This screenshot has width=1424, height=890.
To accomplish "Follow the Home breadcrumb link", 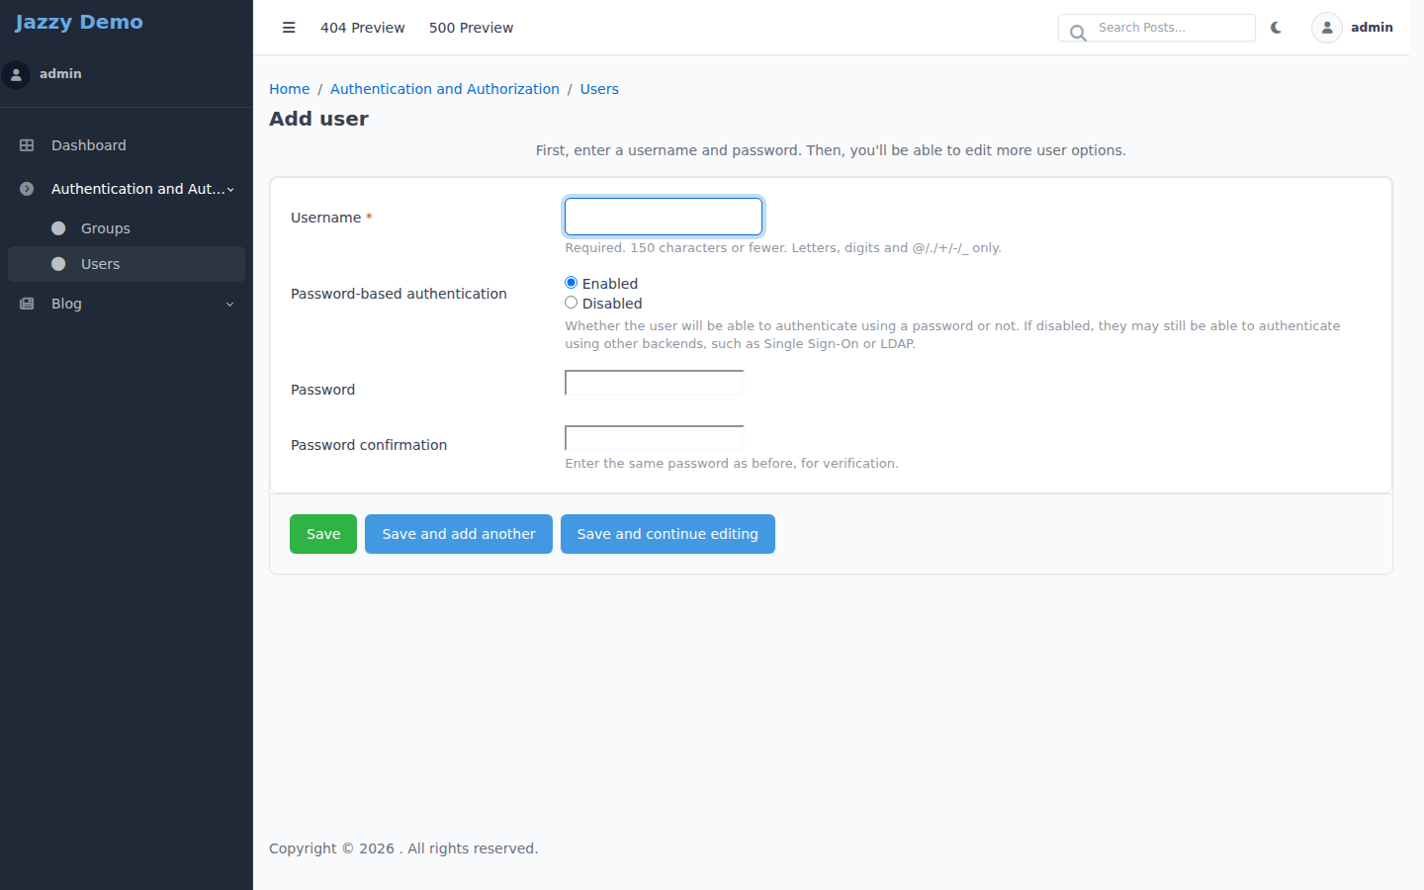I will tap(290, 89).
